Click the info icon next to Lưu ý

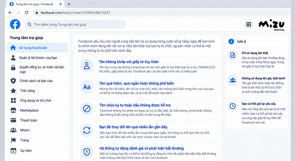(x=231, y=41)
